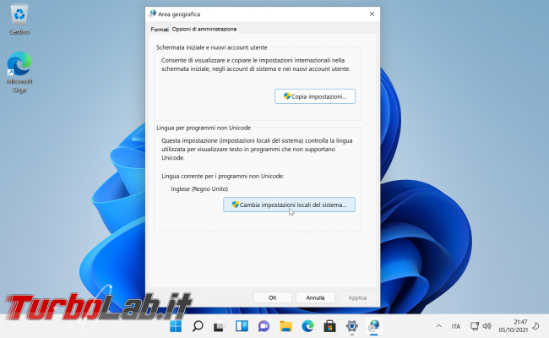This screenshot has height=338, width=549.
Task: Open taskbar Search magnifier
Action: pyautogui.click(x=198, y=326)
